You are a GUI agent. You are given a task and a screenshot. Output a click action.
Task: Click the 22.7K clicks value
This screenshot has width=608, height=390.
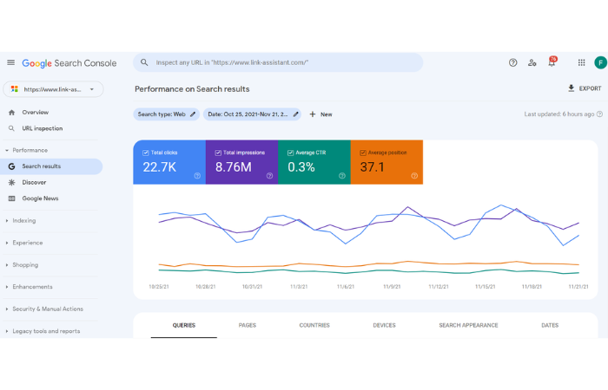[159, 167]
